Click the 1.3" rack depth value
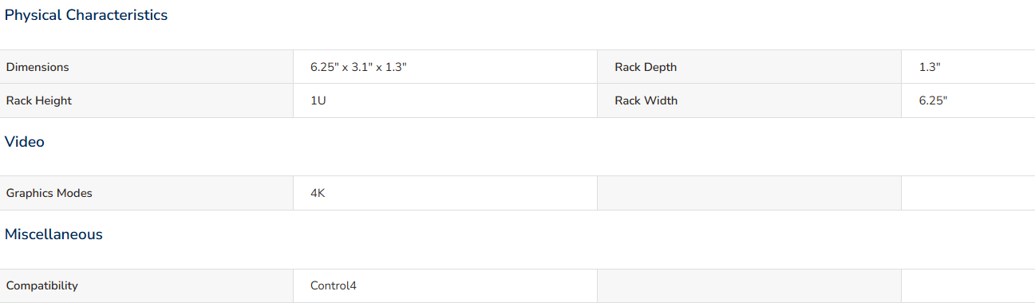This screenshot has height=303, width=1035. [930, 67]
